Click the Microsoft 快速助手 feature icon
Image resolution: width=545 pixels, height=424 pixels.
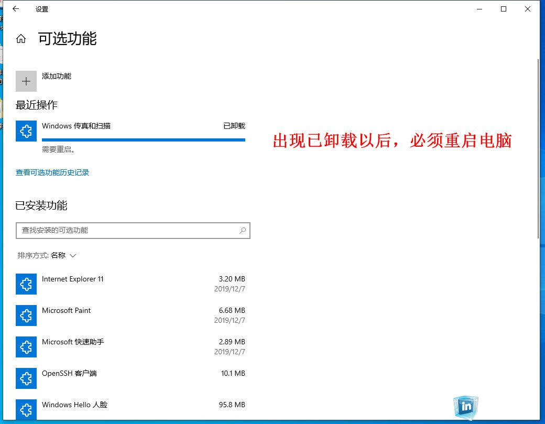26,347
